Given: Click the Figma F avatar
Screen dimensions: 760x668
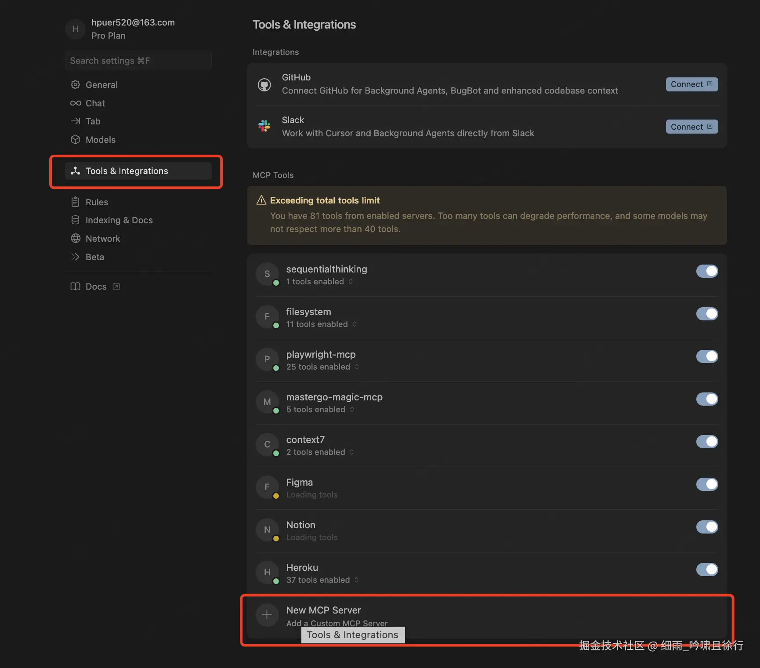Looking at the screenshot, I should [x=267, y=487].
